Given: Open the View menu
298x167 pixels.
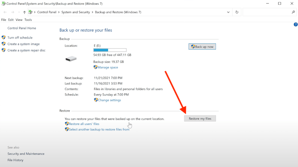Looking at the screenshot, I should click(19, 20).
